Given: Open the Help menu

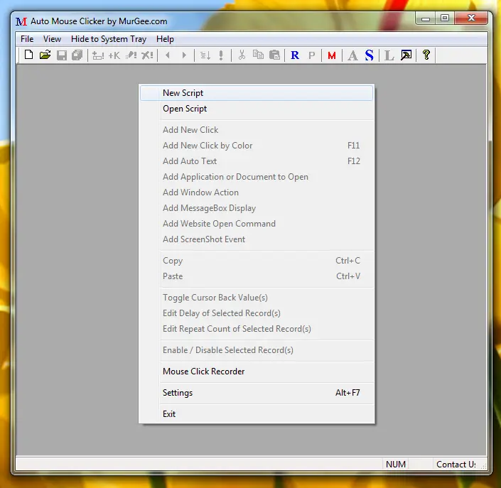Looking at the screenshot, I should pyautogui.click(x=165, y=39).
